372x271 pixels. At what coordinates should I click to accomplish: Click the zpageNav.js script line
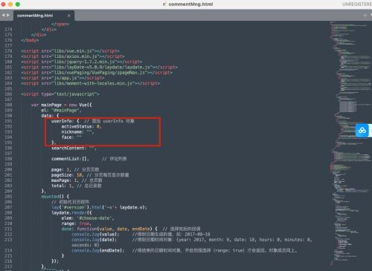tap(97, 73)
